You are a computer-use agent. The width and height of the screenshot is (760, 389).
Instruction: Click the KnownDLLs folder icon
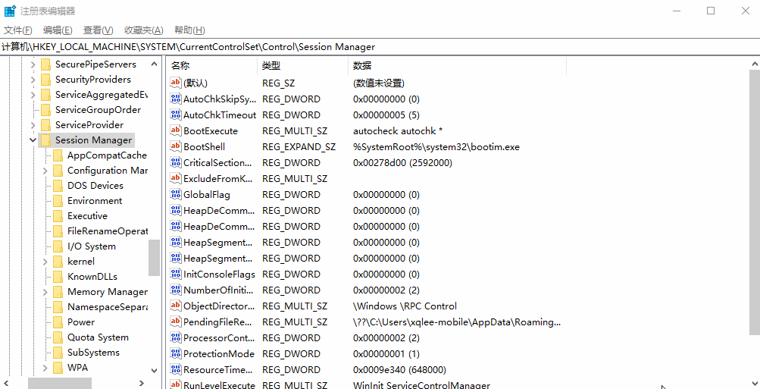pyautogui.click(x=58, y=277)
